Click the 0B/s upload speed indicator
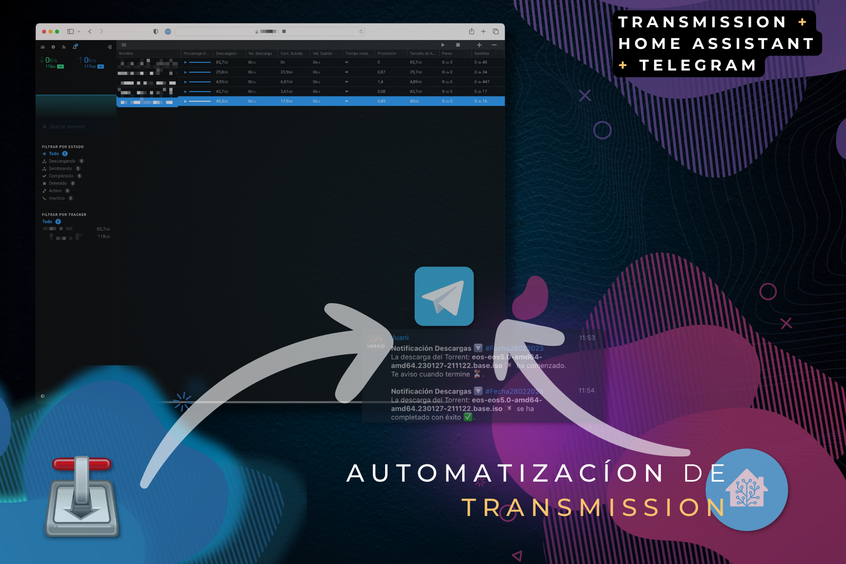This screenshot has width=846, height=564. click(x=87, y=60)
